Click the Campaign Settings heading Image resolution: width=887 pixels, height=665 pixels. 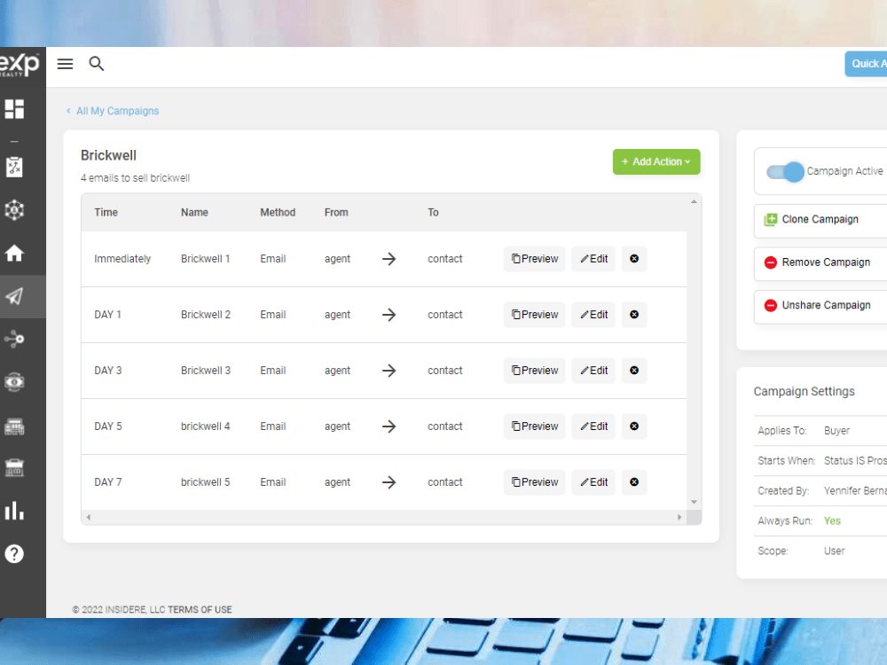(804, 391)
